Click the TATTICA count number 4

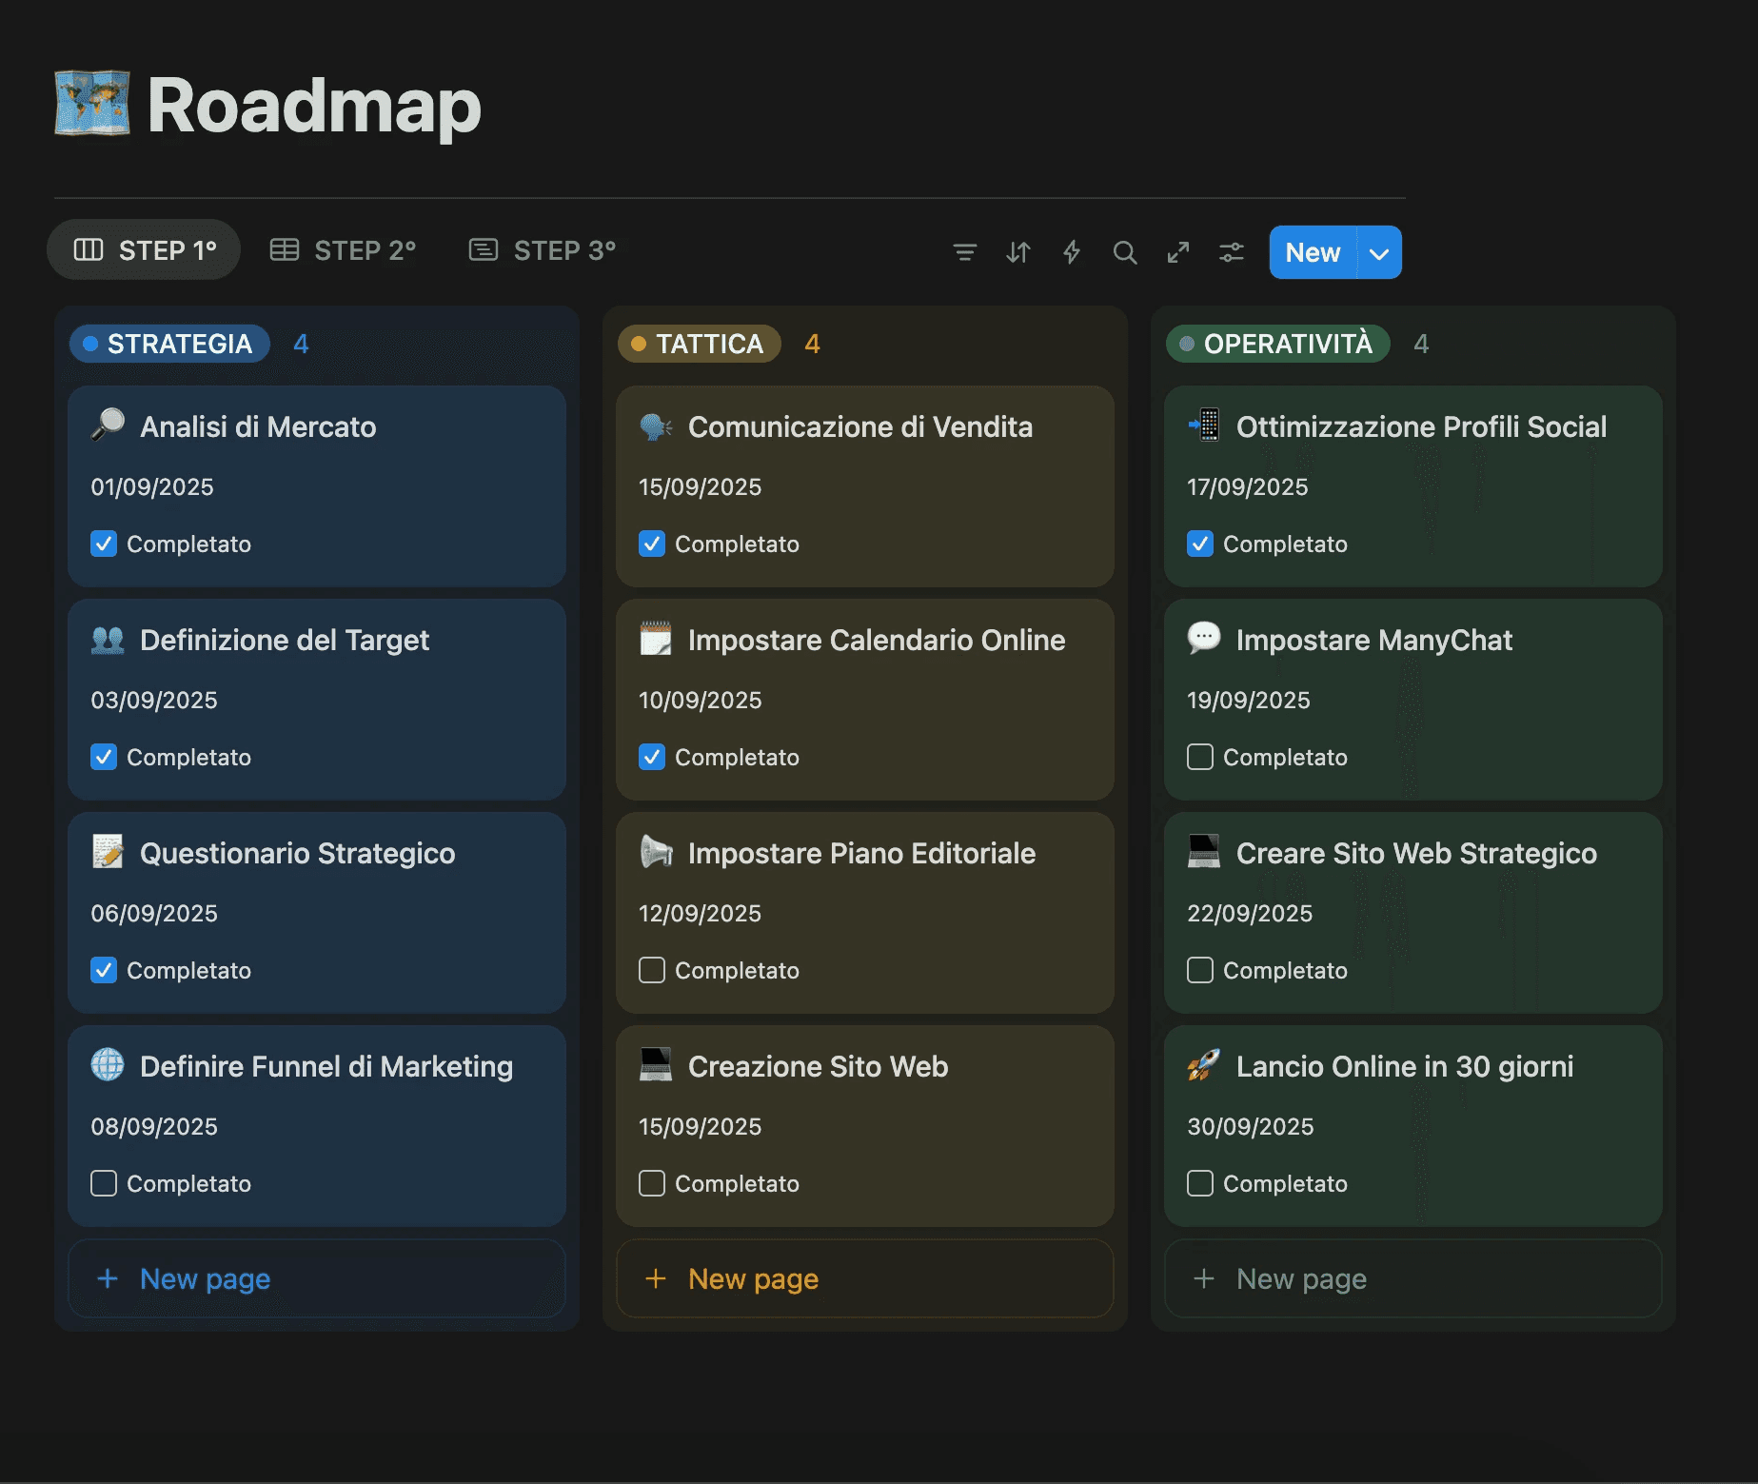coord(812,344)
